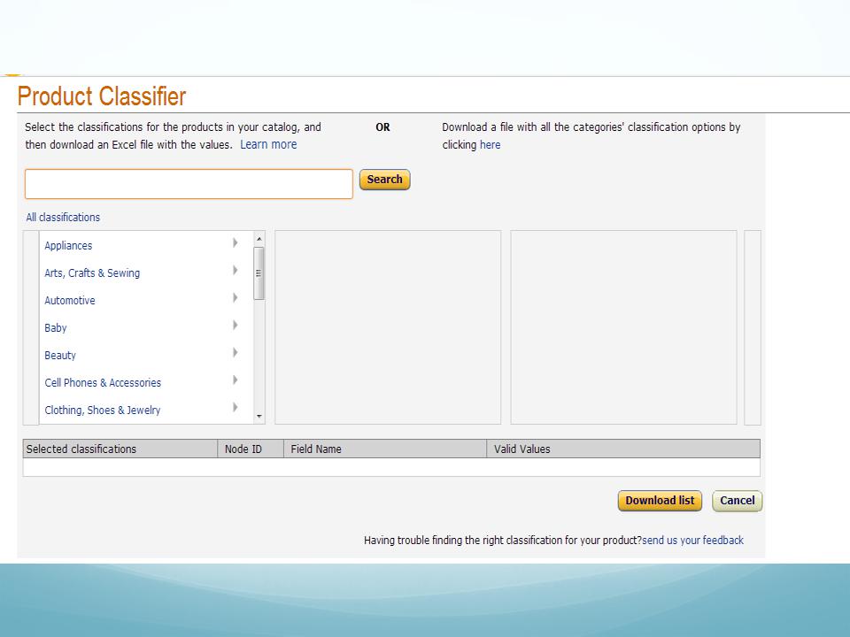This screenshot has height=637, width=850.
Task: Expand the Clothing, Shoes & Jewelry arrow
Action: click(x=236, y=407)
